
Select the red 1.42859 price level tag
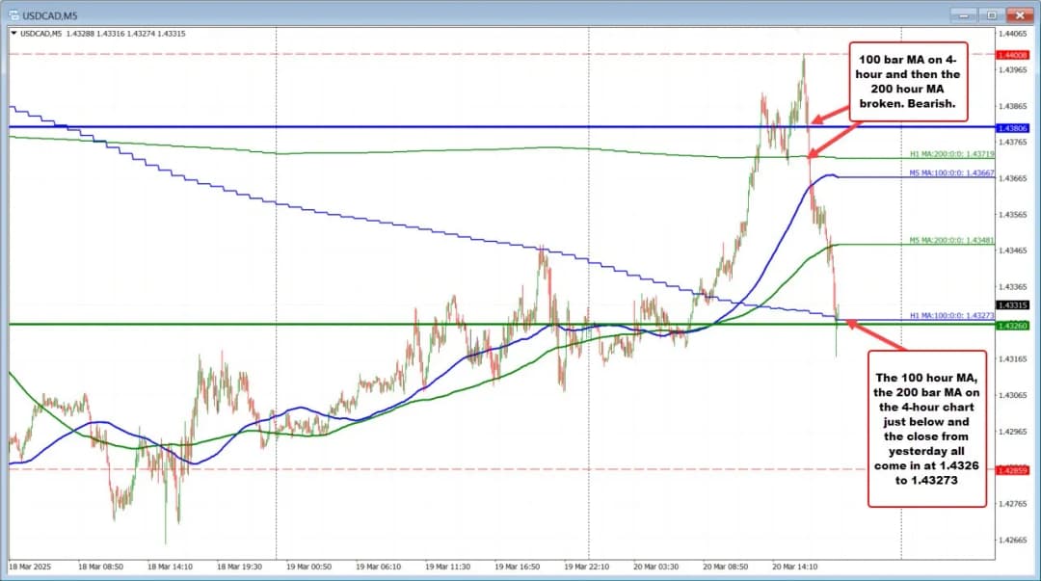(1014, 470)
